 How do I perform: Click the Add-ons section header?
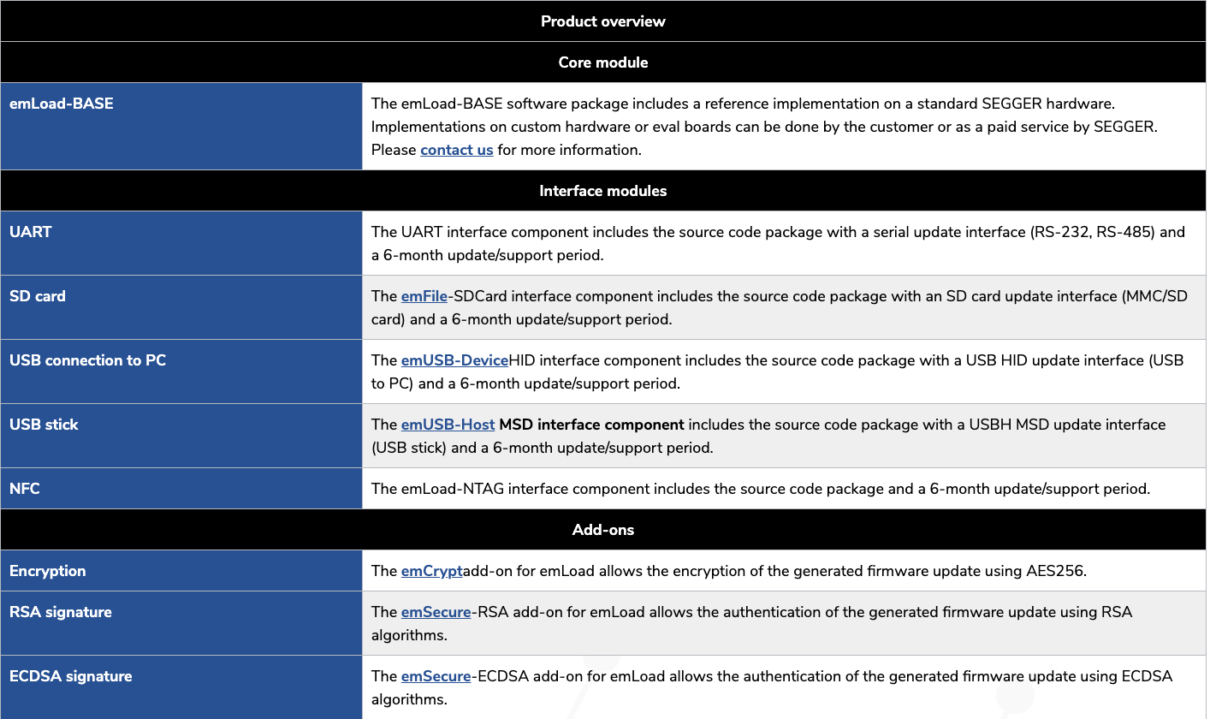603,530
